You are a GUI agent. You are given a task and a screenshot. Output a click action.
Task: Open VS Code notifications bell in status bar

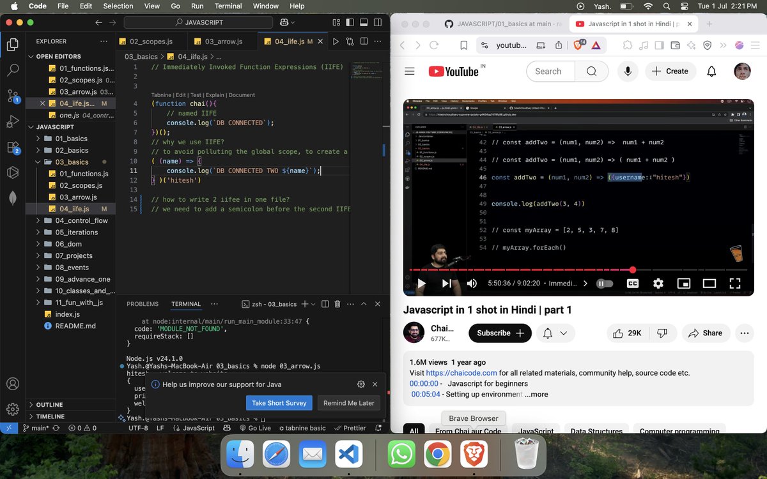click(379, 428)
